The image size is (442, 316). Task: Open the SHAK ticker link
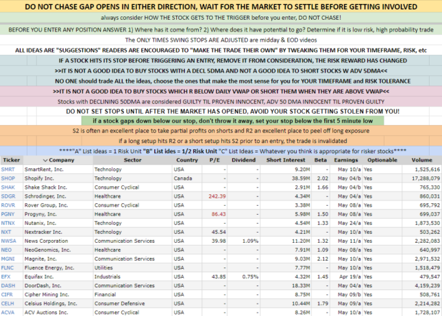8,187
